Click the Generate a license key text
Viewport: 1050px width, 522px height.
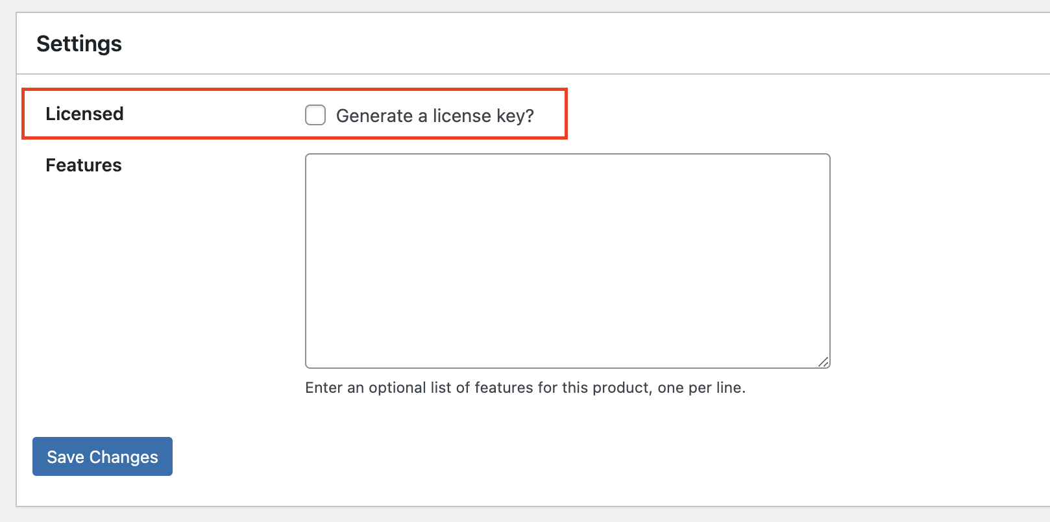(x=434, y=116)
